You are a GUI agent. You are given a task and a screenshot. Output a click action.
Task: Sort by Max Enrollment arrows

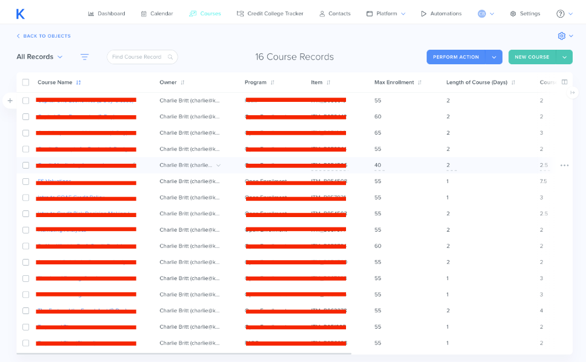(419, 82)
